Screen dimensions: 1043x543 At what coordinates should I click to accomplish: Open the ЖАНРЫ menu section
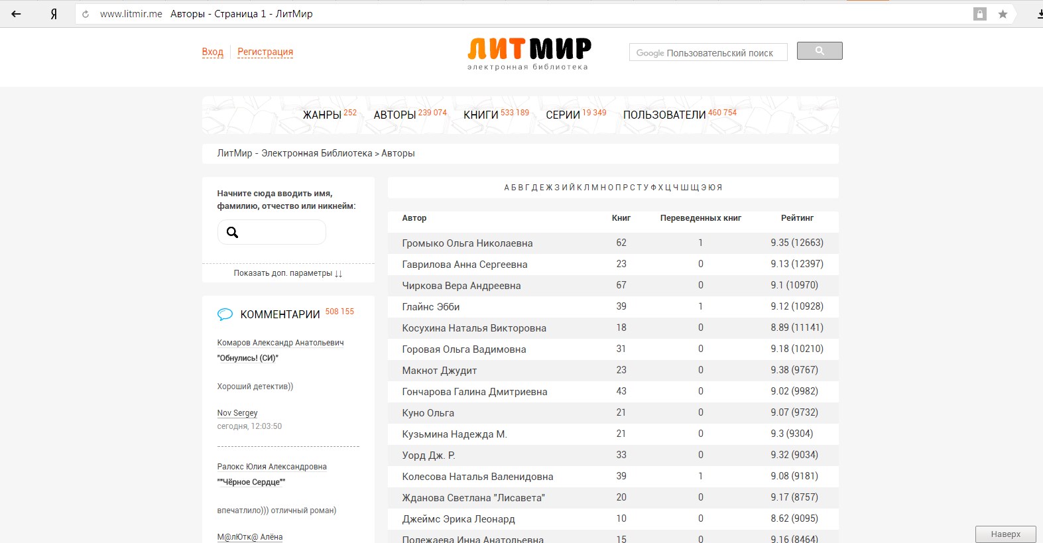(322, 115)
